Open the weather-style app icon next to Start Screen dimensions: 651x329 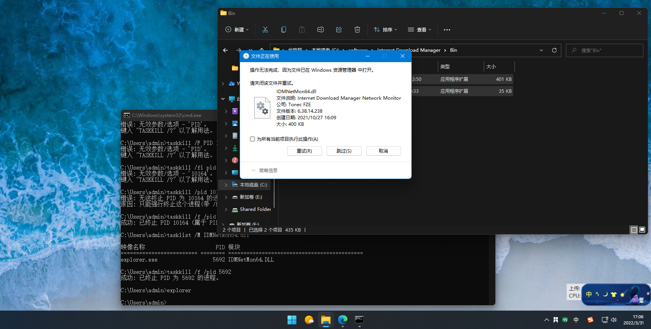(x=309, y=320)
